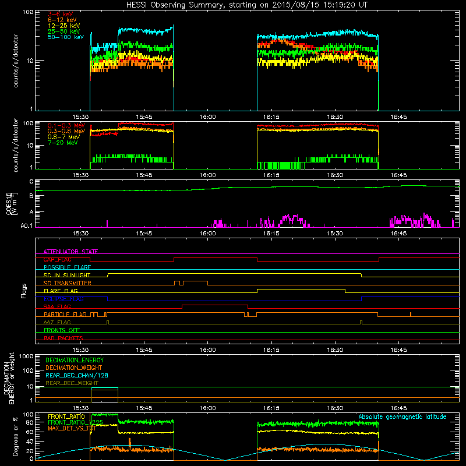This screenshot has height=466, width=466.
Task: Click the 16:45 time tick under MeV panel
Action: coord(398,175)
